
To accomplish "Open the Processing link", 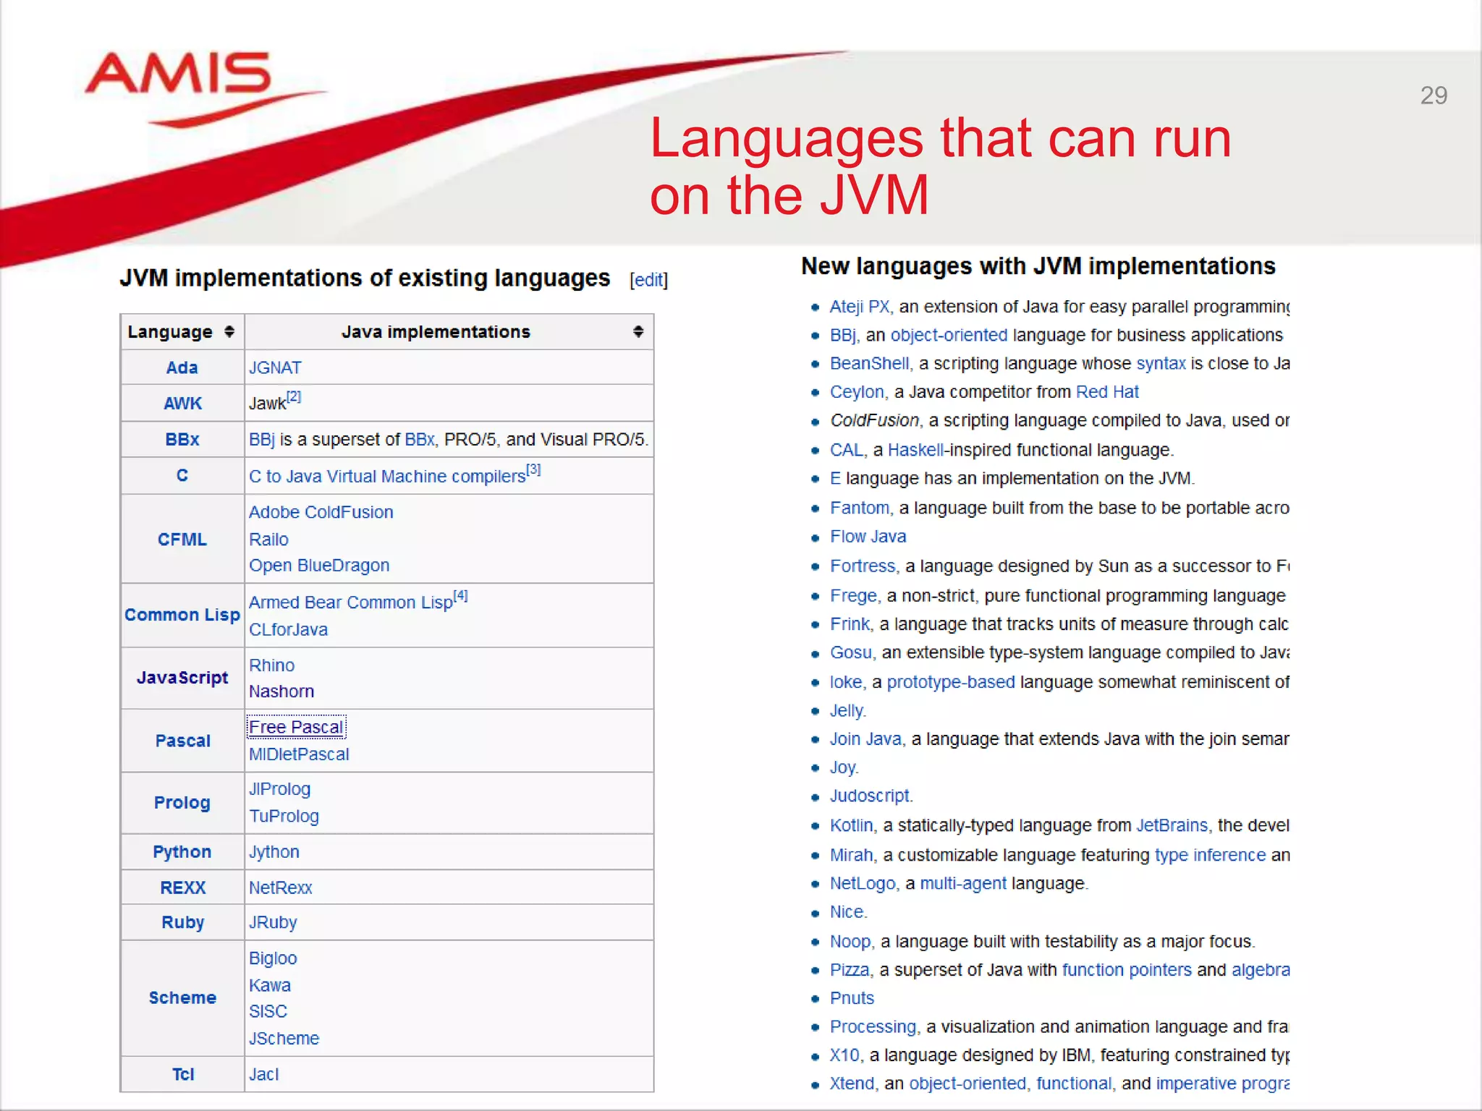I will coord(873,1027).
